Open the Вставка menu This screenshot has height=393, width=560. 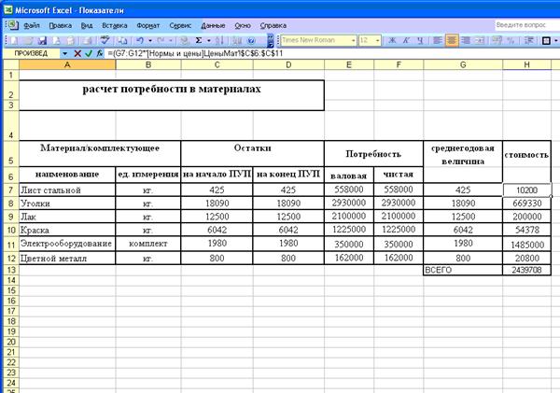coord(115,25)
